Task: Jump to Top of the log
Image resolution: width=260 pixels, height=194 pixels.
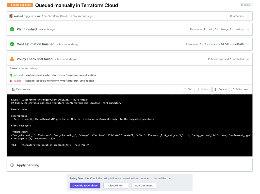Action: pos(188,89)
